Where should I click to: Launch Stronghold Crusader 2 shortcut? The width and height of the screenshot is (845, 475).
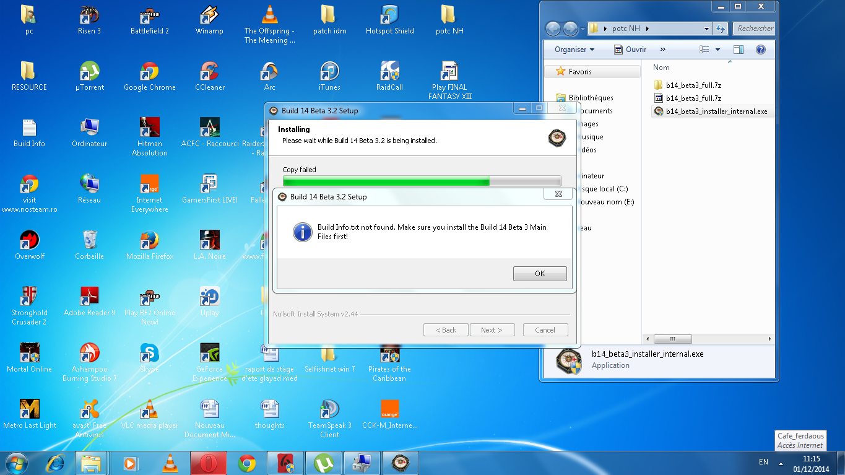click(x=29, y=307)
